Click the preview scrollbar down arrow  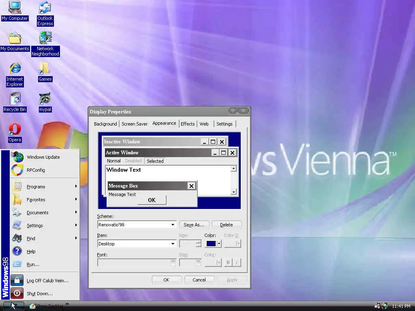pyautogui.click(x=233, y=192)
